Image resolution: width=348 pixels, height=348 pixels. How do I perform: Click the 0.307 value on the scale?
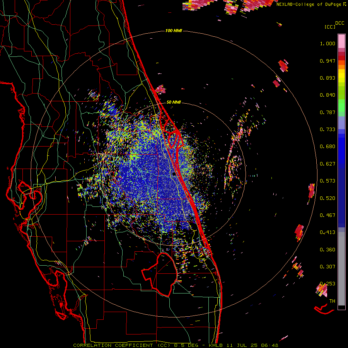[x=328, y=267]
